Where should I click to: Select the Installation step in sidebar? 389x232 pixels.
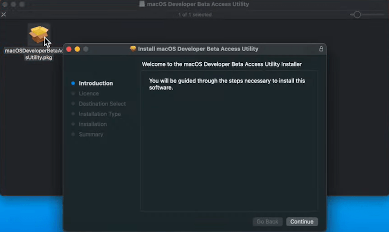93,124
